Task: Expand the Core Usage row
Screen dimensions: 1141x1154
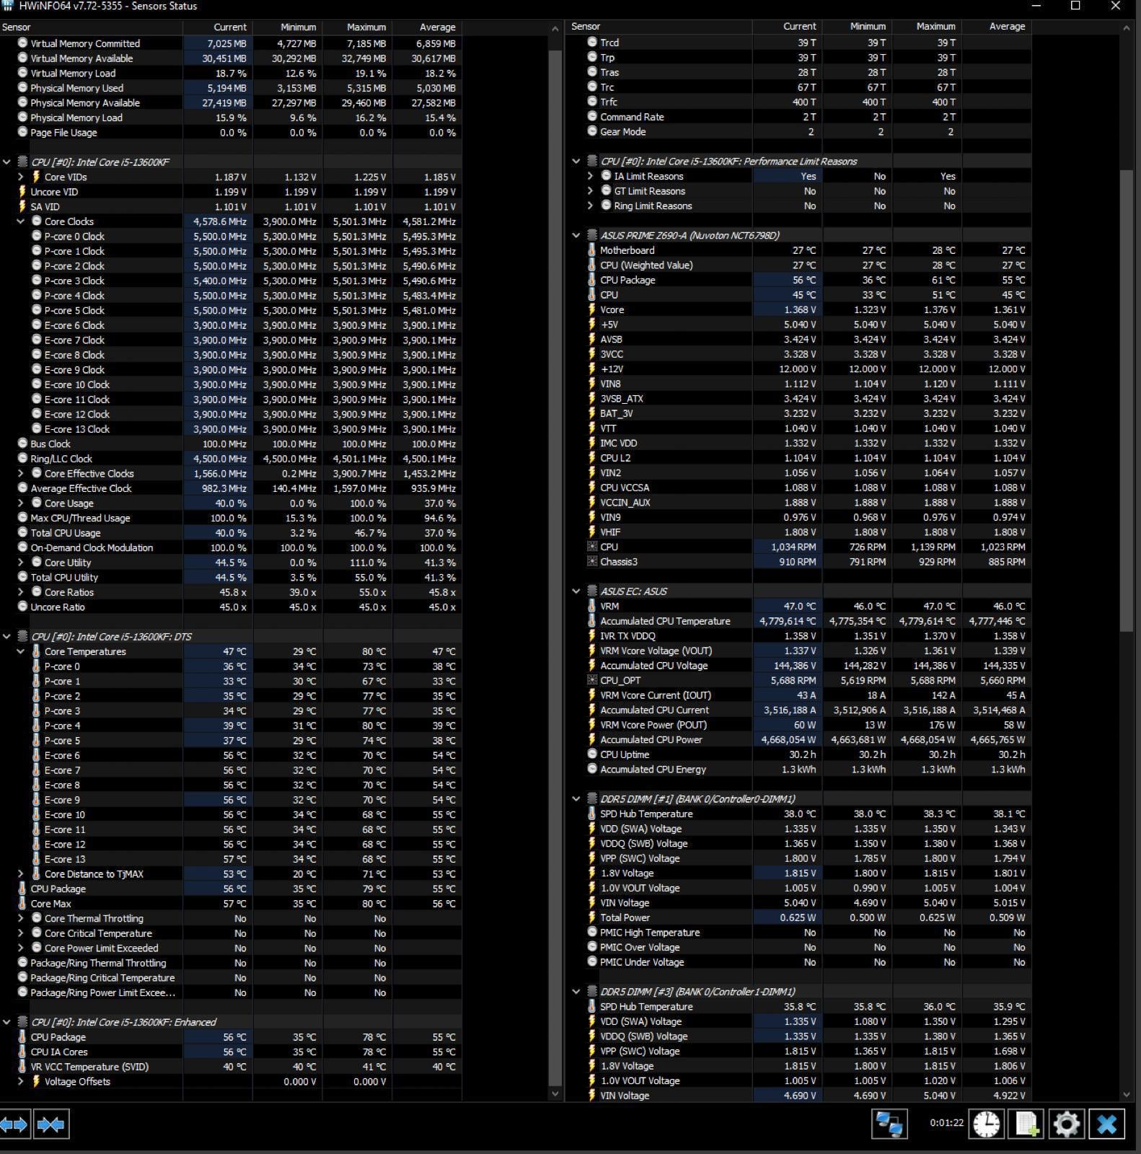Action: [21, 503]
